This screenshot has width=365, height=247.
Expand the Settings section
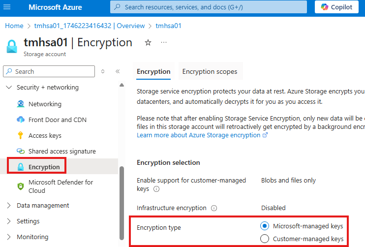point(9,221)
